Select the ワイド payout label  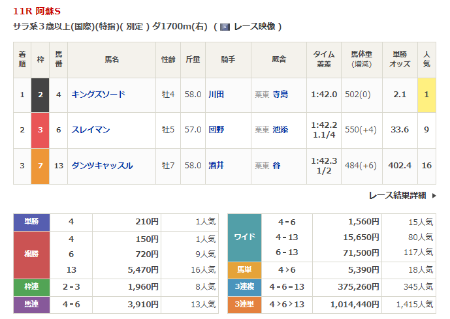[244, 237]
